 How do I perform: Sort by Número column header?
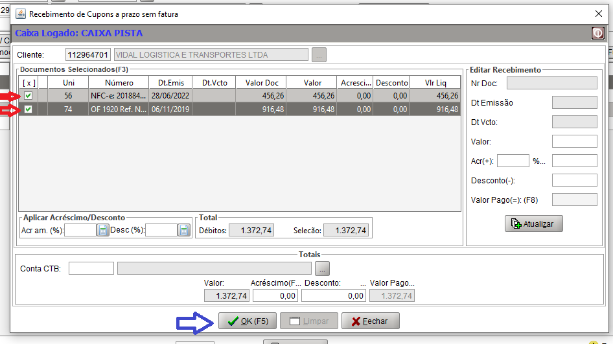tap(119, 83)
